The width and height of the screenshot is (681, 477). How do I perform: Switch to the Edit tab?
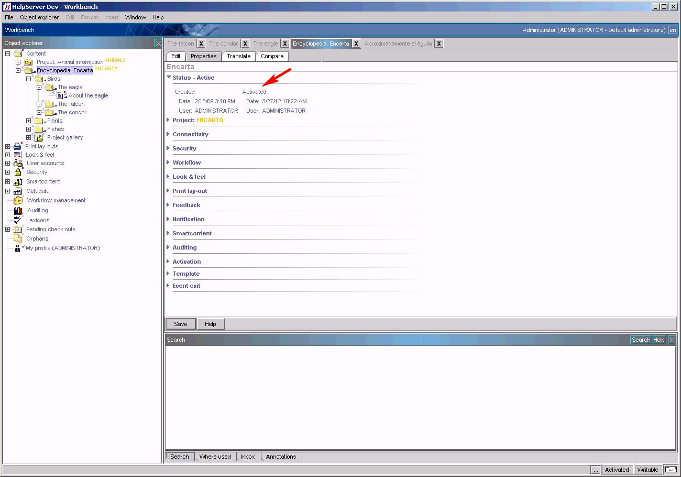tap(176, 56)
